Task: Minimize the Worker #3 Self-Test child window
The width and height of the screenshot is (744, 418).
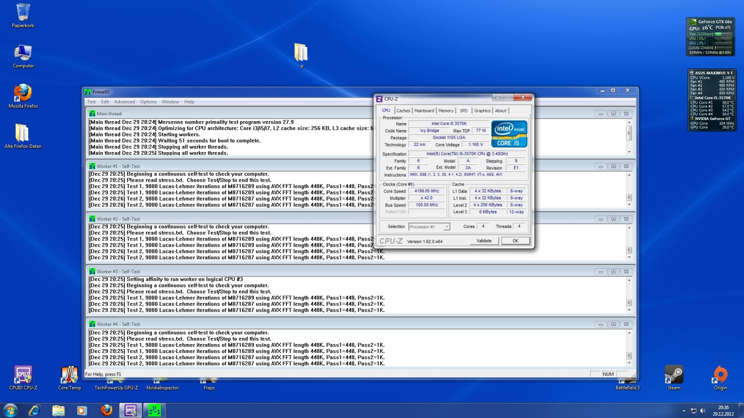Action: pos(601,272)
